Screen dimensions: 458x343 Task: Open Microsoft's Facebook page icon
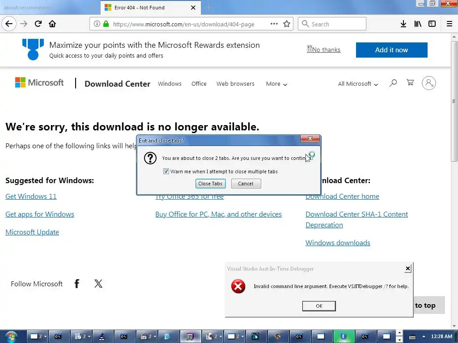(77, 284)
